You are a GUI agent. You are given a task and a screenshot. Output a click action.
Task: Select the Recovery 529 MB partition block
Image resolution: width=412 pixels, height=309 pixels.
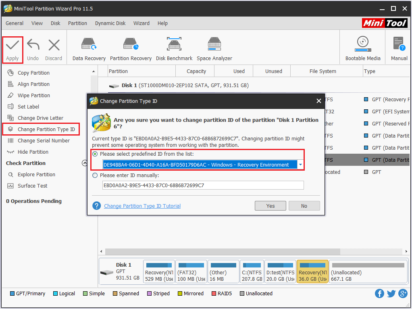click(159, 271)
